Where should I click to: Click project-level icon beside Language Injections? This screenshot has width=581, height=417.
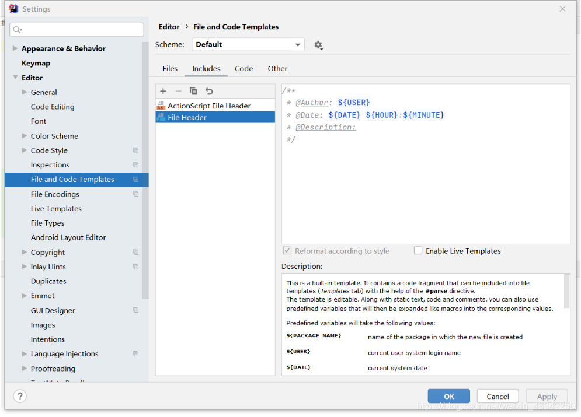135,354
